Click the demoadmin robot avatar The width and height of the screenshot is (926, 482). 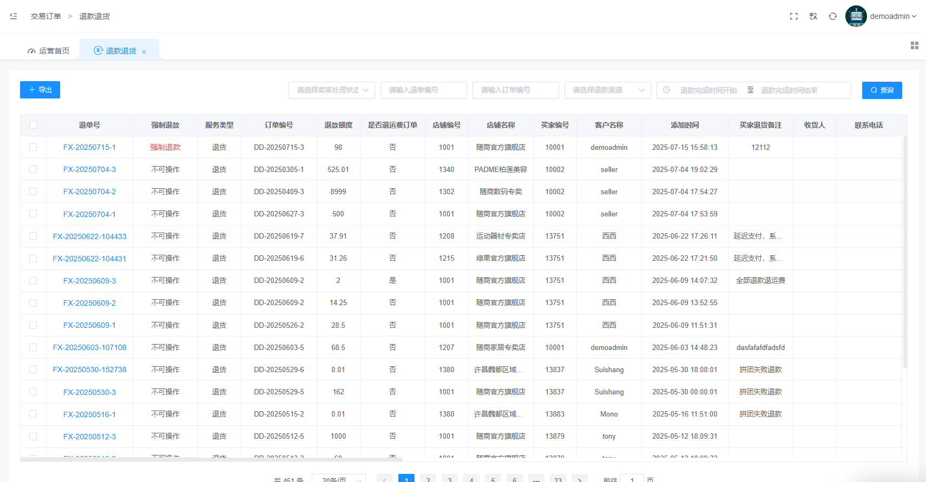point(856,16)
